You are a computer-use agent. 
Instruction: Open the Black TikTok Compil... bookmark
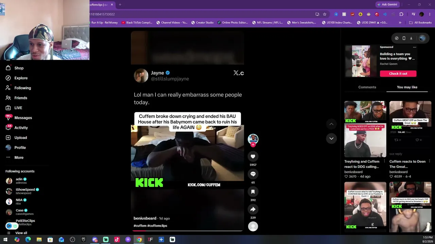[137, 23]
